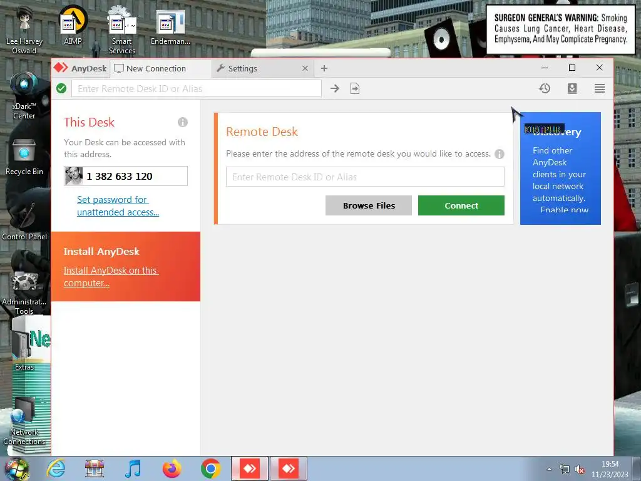
Task: Click Set password for unattended access link
Action: [118, 205]
